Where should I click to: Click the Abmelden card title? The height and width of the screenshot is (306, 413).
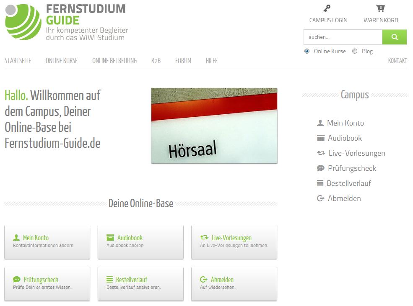[222, 280]
